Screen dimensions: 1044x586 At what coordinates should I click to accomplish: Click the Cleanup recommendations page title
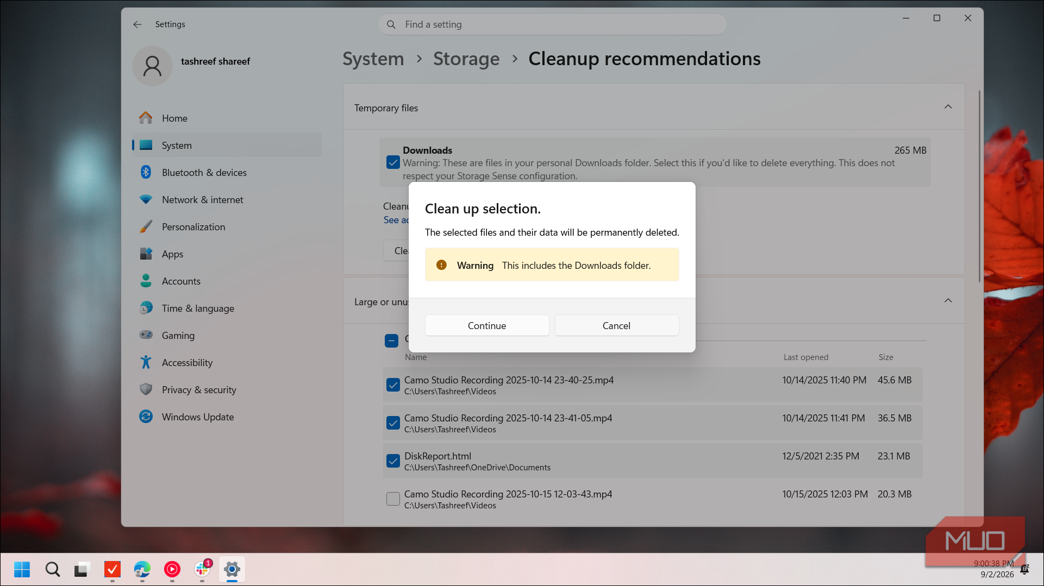(645, 59)
